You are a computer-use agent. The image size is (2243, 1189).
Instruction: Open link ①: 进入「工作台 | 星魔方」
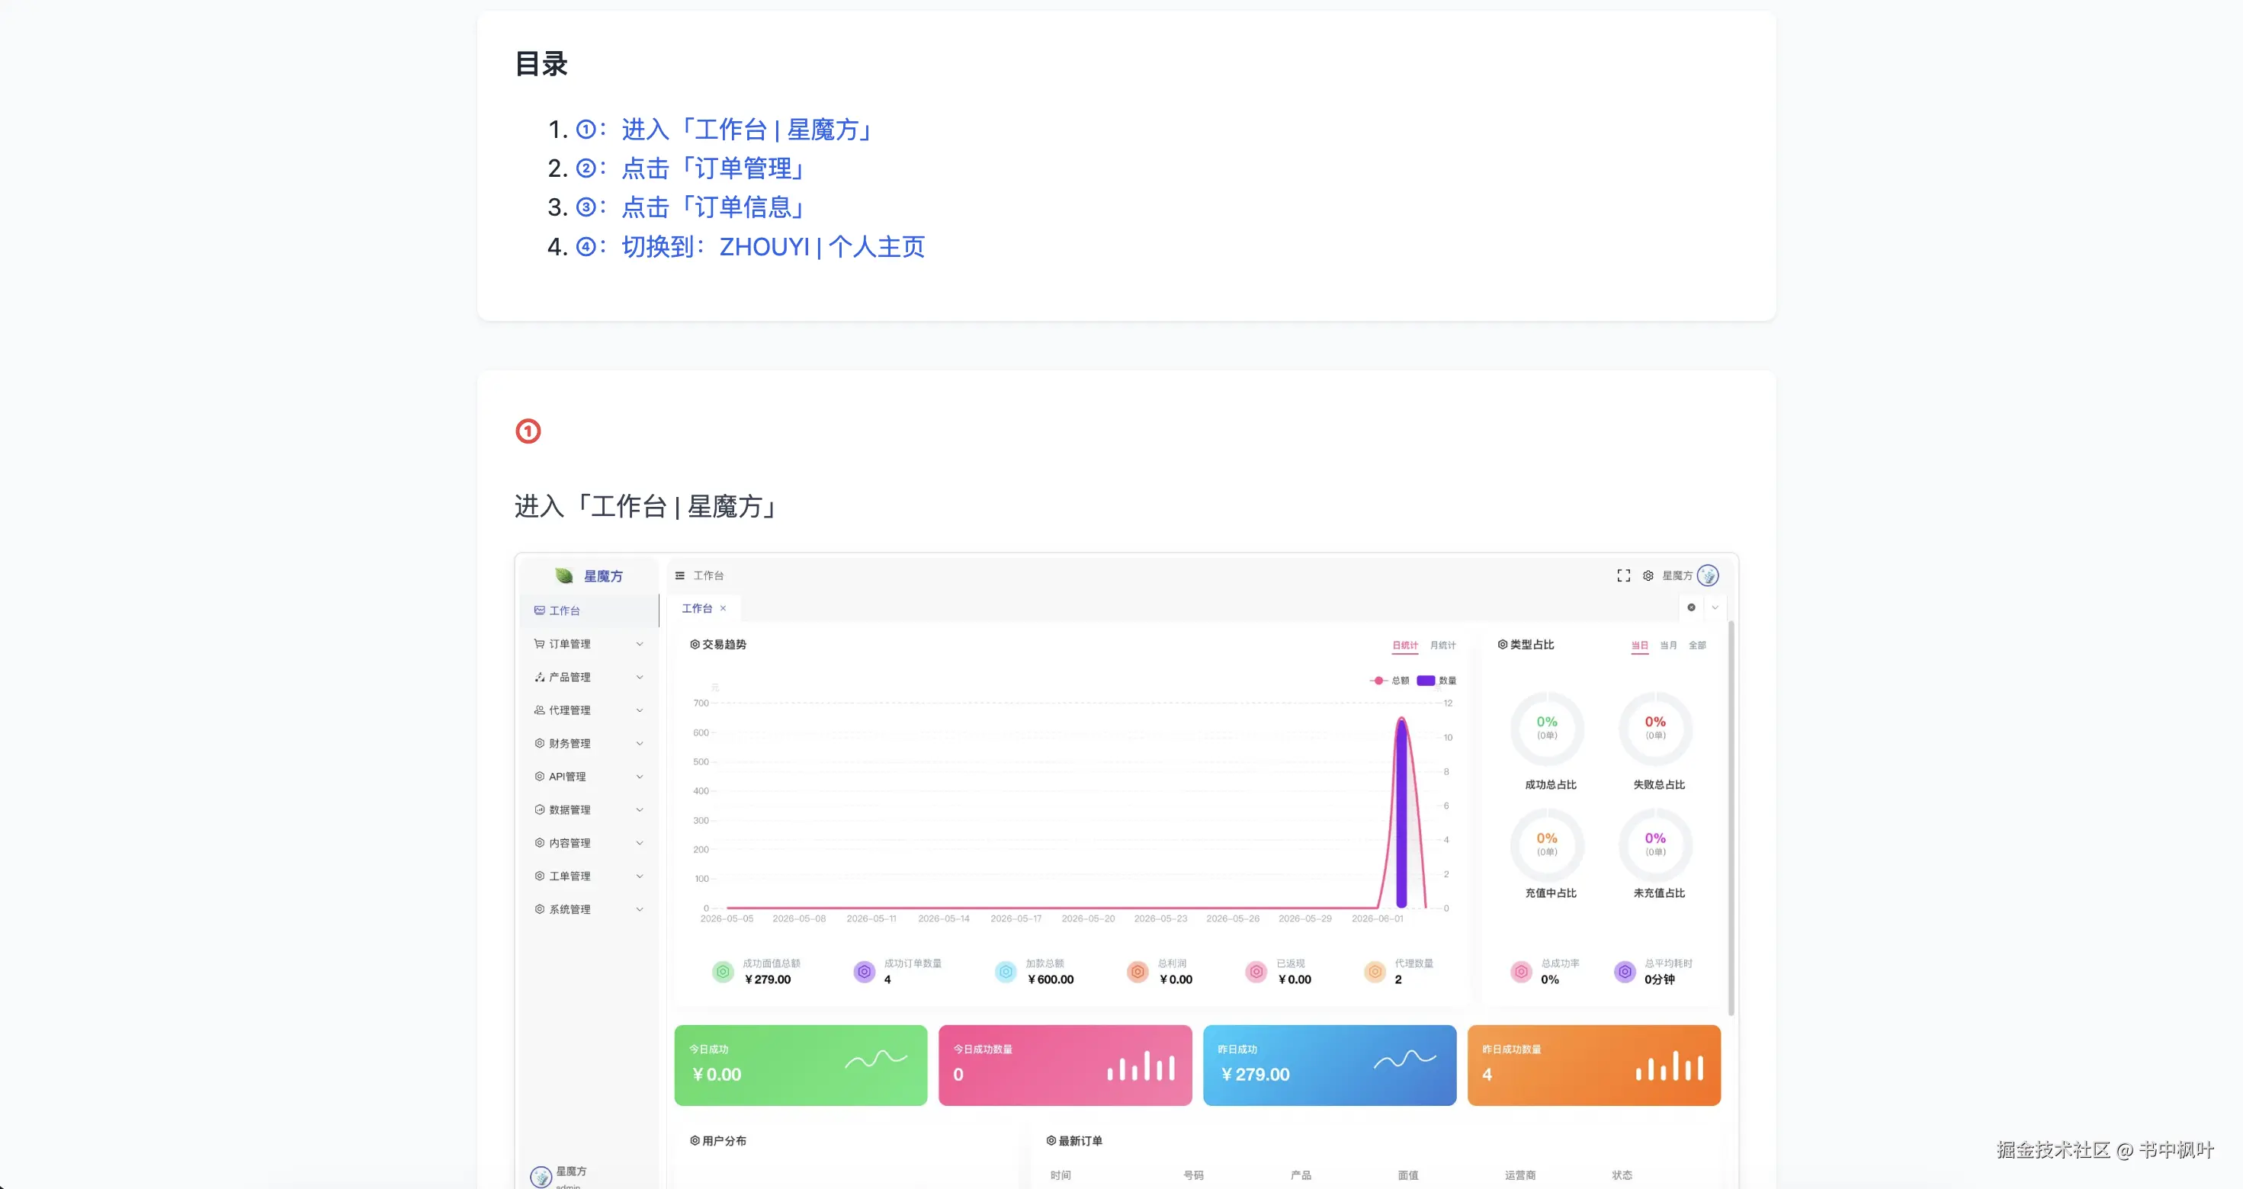coord(725,130)
